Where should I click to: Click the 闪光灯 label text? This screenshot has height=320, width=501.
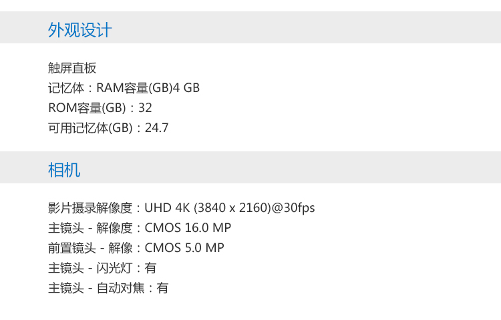[114, 268]
